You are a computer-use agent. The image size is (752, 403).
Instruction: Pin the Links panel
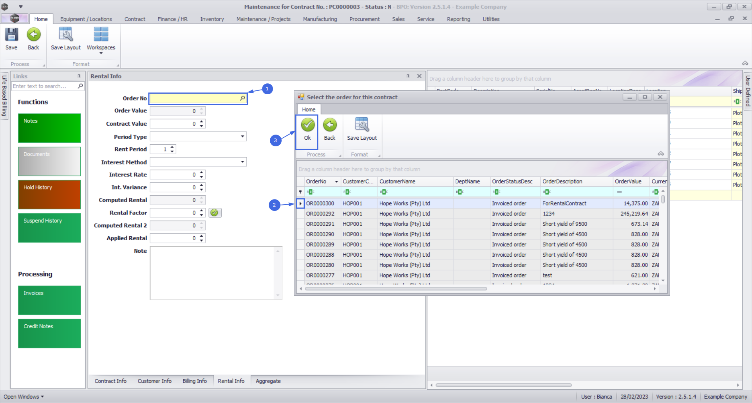pyautogui.click(x=79, y=76)
